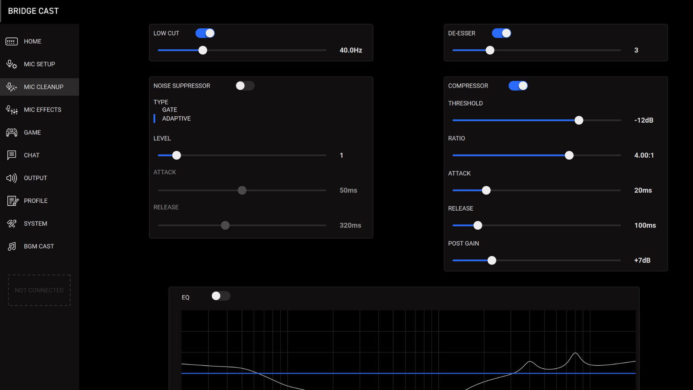This screenshot has width=693, height=390.
Task: Click the compressor Threshold slider handle
Action: coord(579,120)
